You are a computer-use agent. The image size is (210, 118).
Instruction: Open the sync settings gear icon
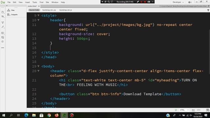[x=190, y=2]
